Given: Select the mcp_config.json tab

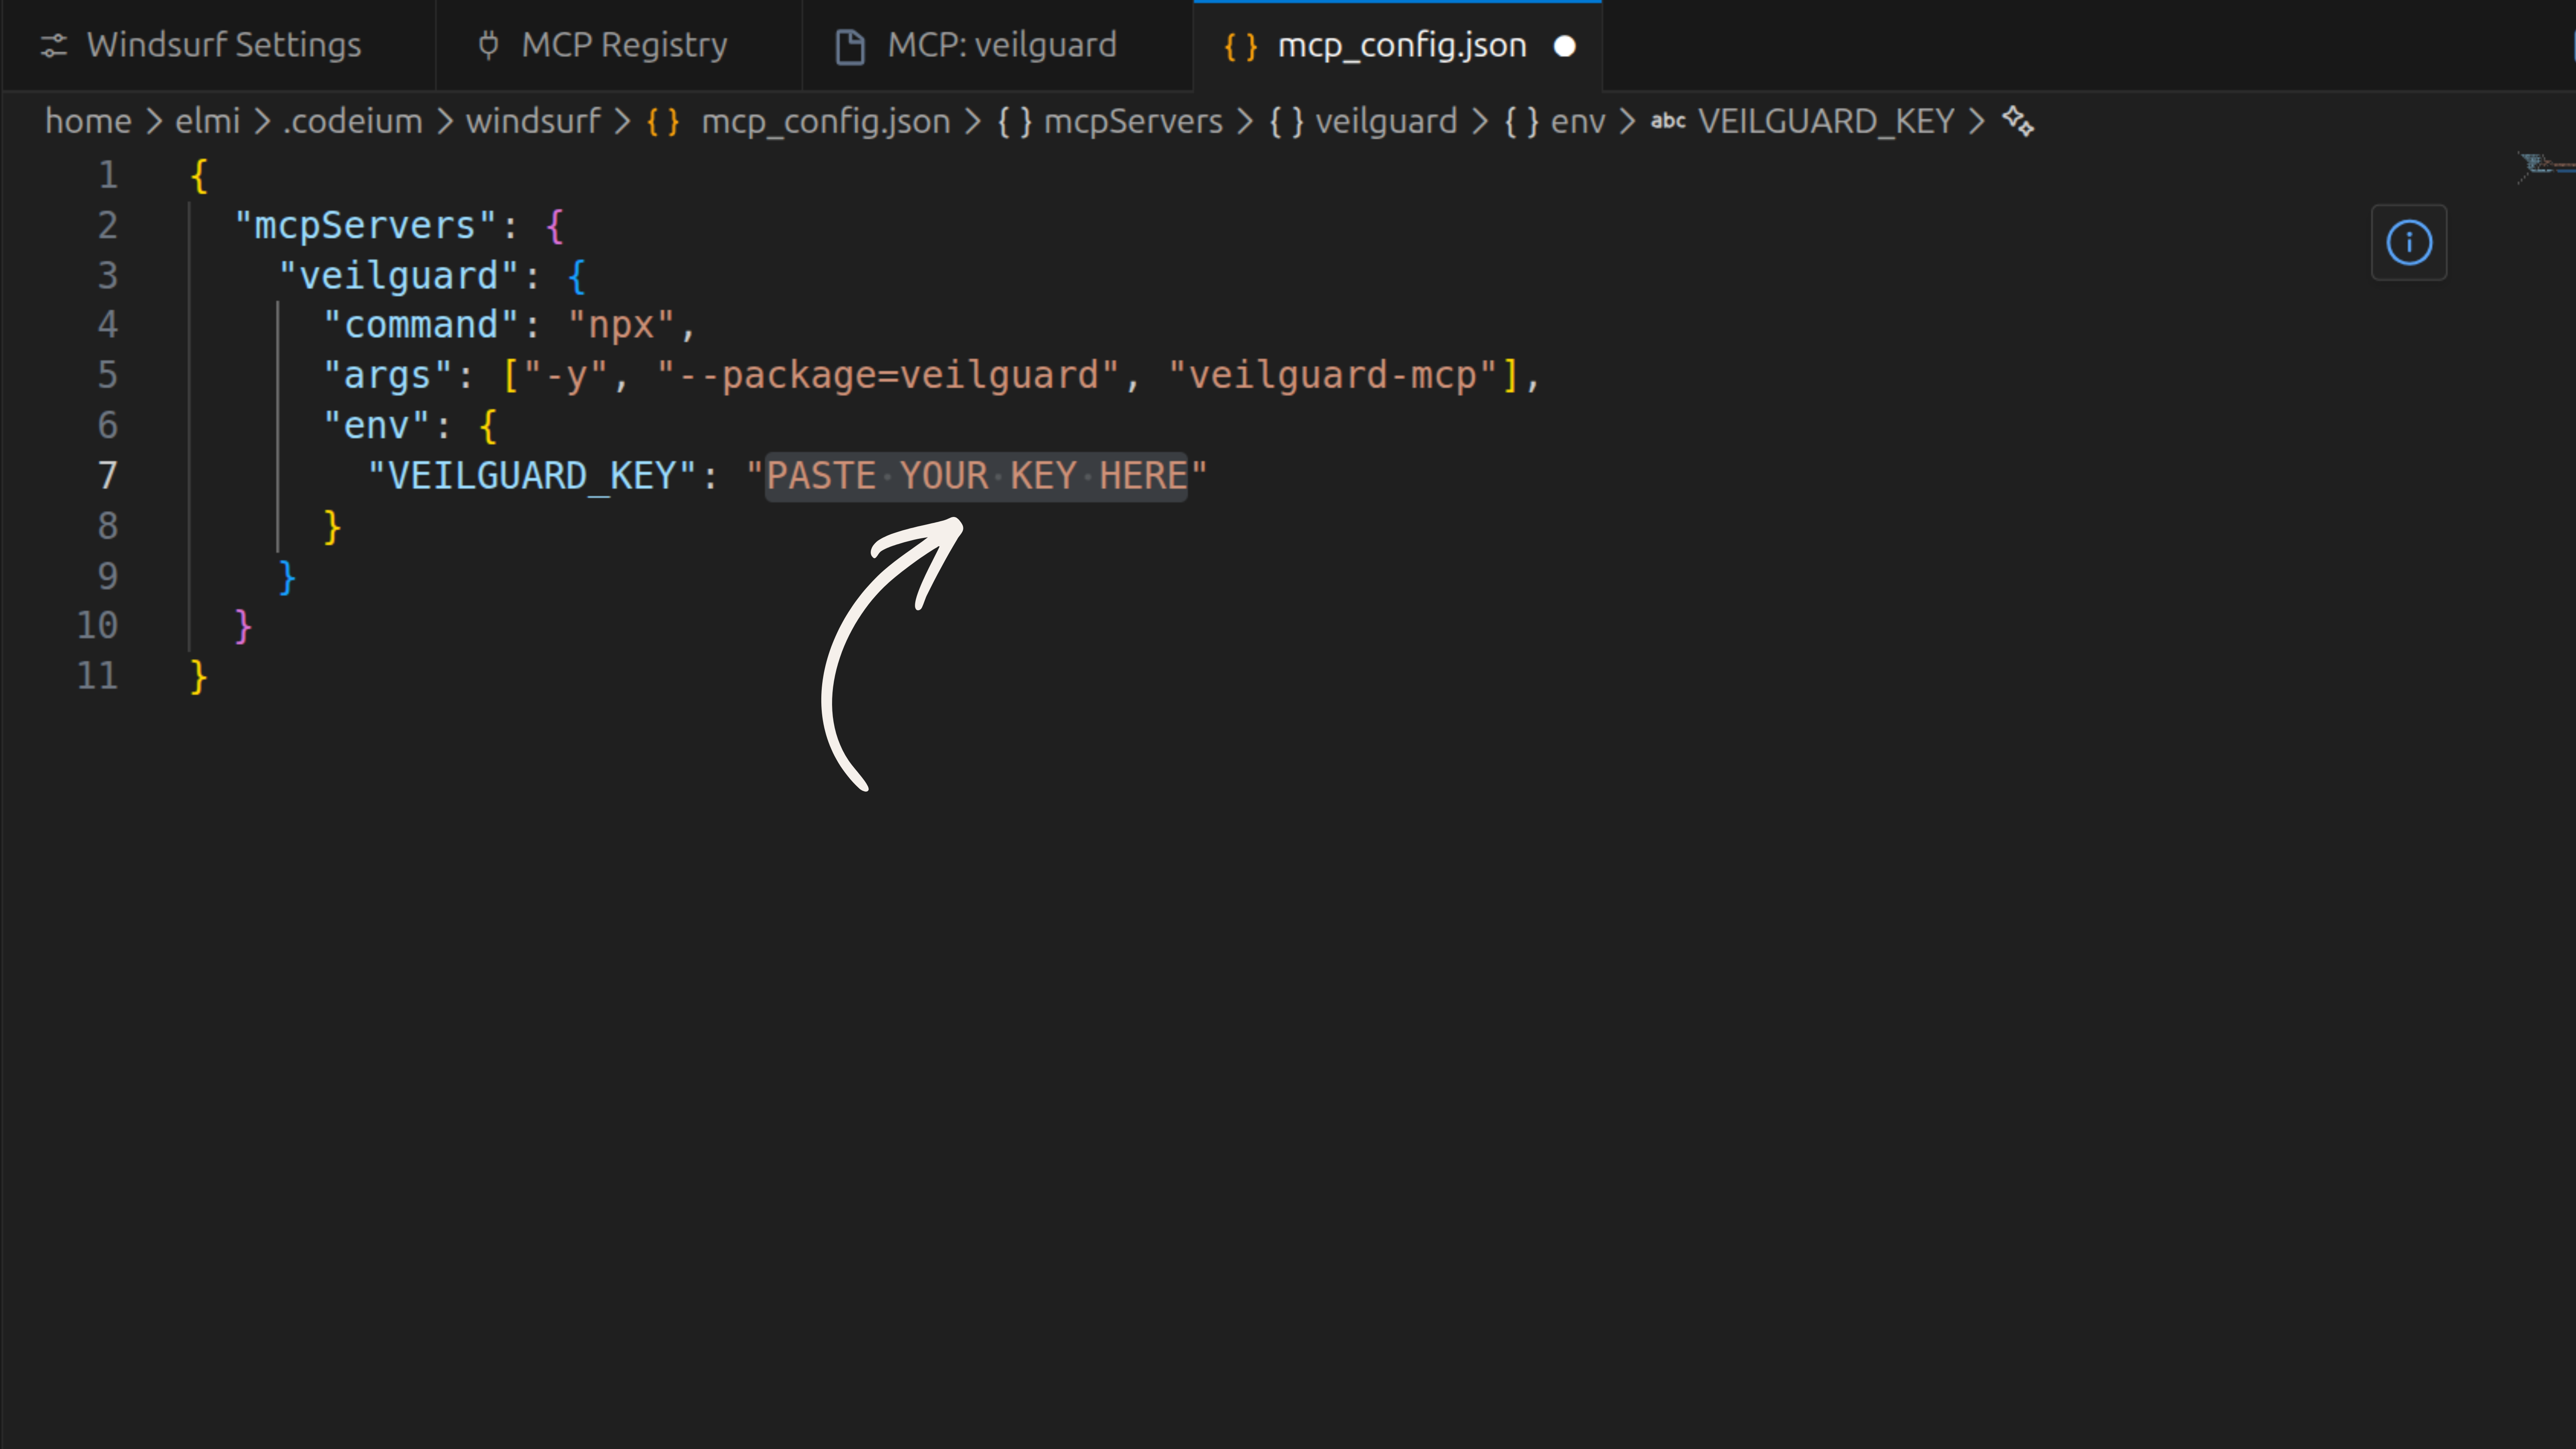Looking at the screenshot, I should [x=1397, y=46].
